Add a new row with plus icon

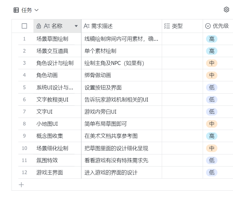[21, 185]
